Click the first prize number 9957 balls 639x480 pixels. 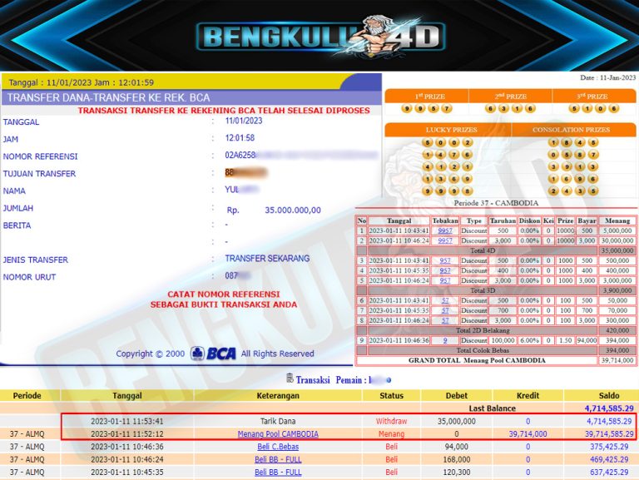(427, 108)
